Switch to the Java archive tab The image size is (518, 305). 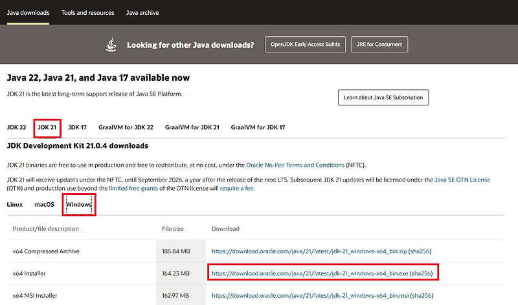[142, 13]
